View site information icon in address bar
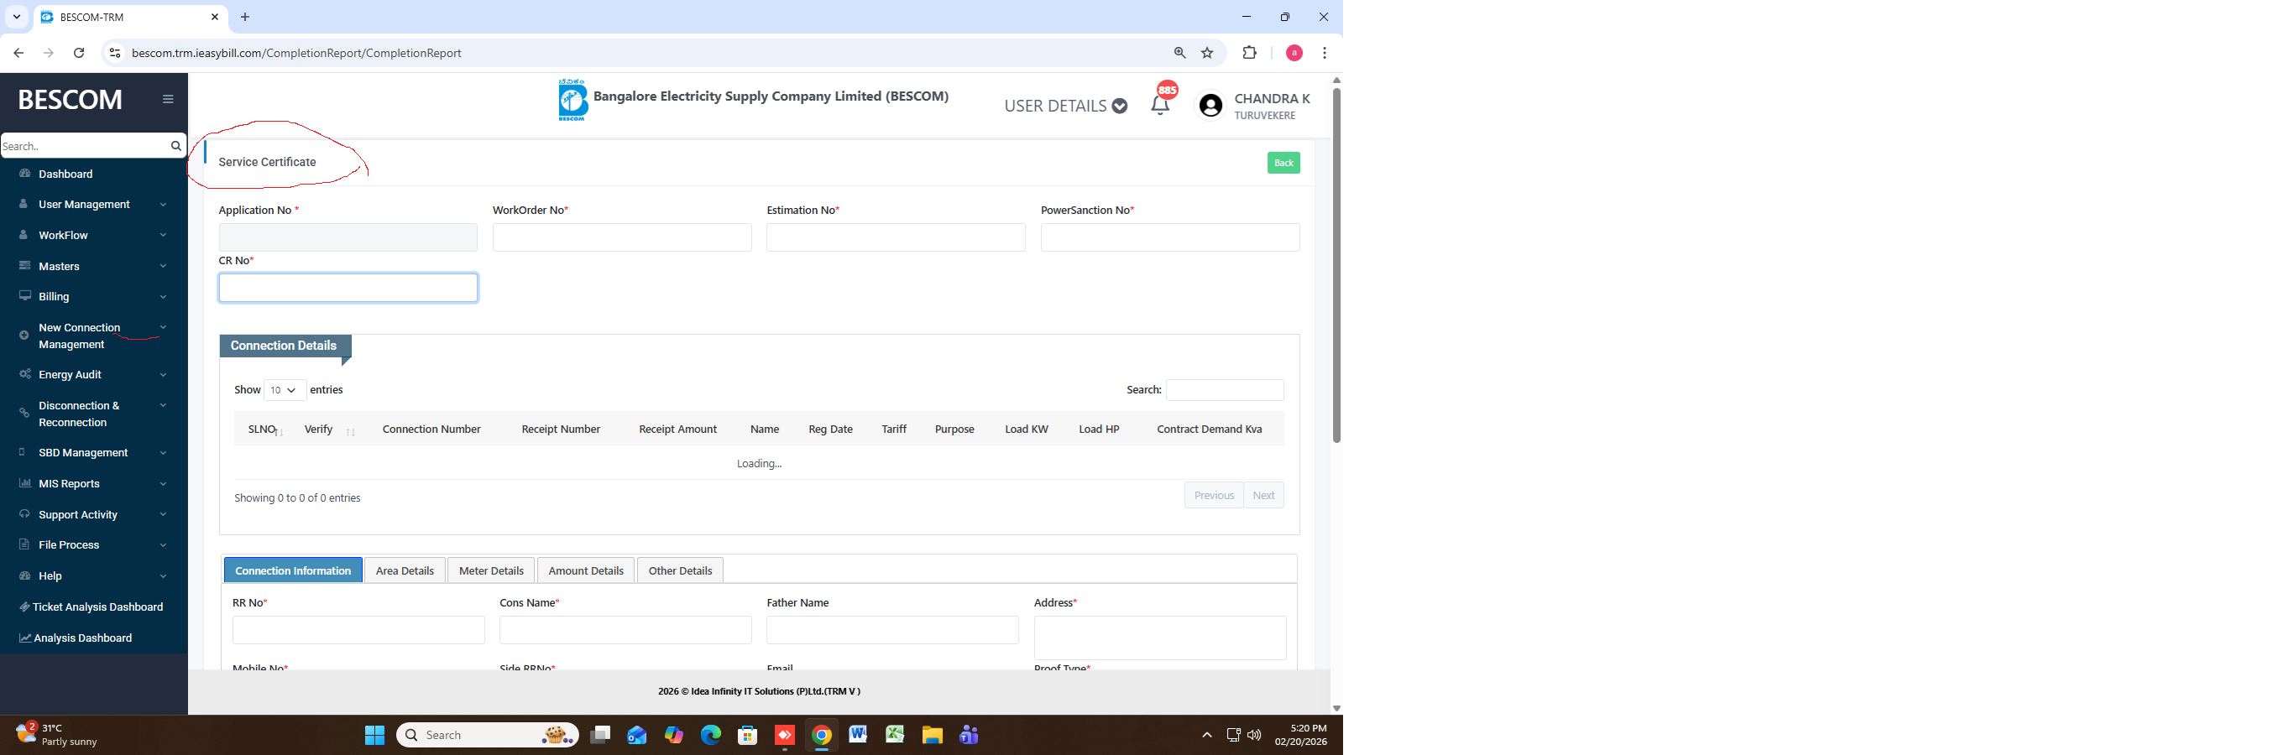This screenshot has height=755, width=2274. (114, 53)
